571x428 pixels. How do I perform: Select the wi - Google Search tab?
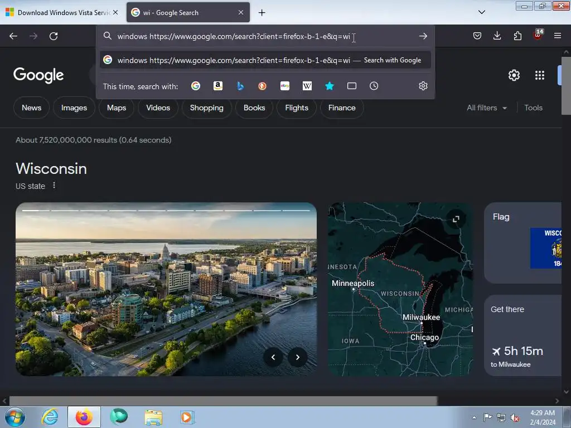188,12
